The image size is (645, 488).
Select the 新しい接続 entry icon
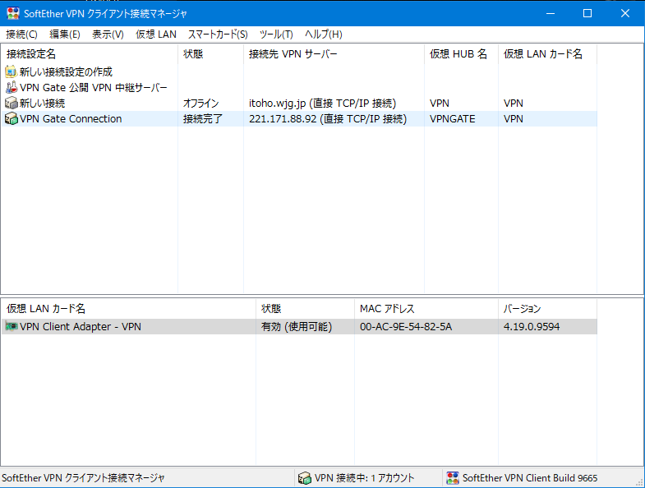click(11, 103)
